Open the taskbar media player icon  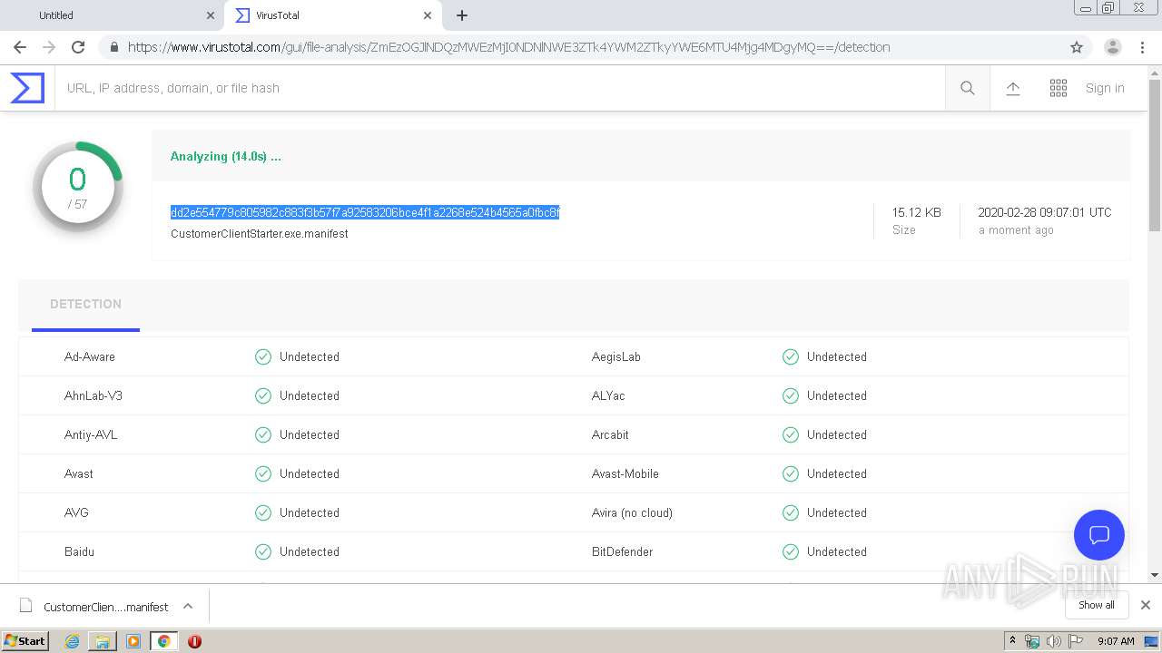pyautogui.click(x=133, y=641)
